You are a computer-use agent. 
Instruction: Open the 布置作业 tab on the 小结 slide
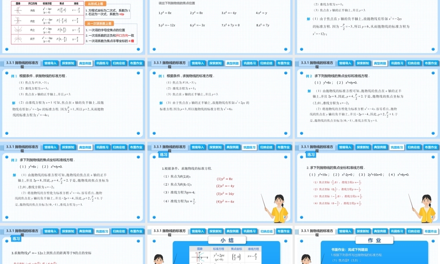tap(283, 231)
